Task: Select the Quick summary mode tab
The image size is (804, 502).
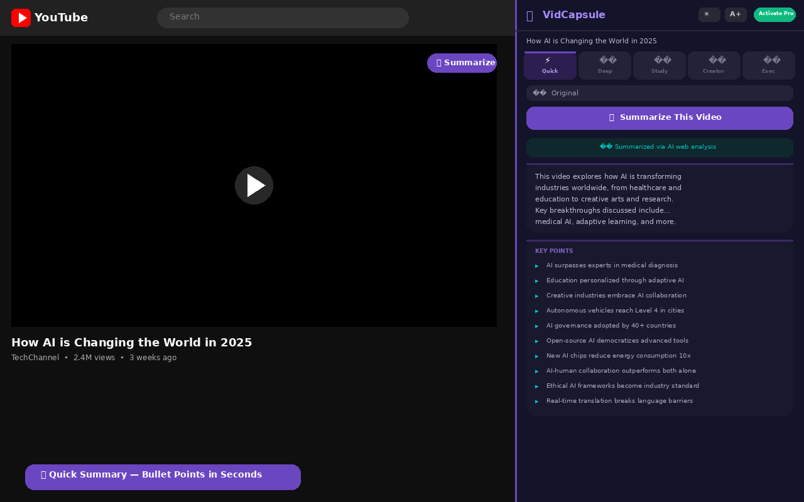Action: (x=550, y=65)
